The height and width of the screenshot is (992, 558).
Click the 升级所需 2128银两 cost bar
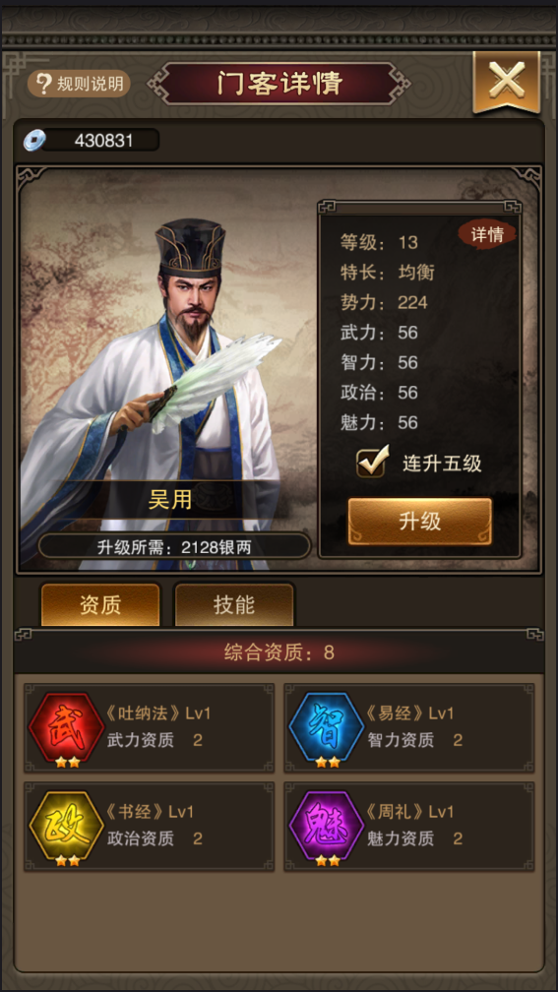pos(174,547)
